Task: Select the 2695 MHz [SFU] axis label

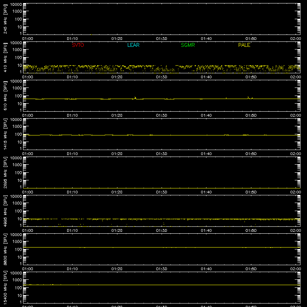Action: tap(5, 172)
